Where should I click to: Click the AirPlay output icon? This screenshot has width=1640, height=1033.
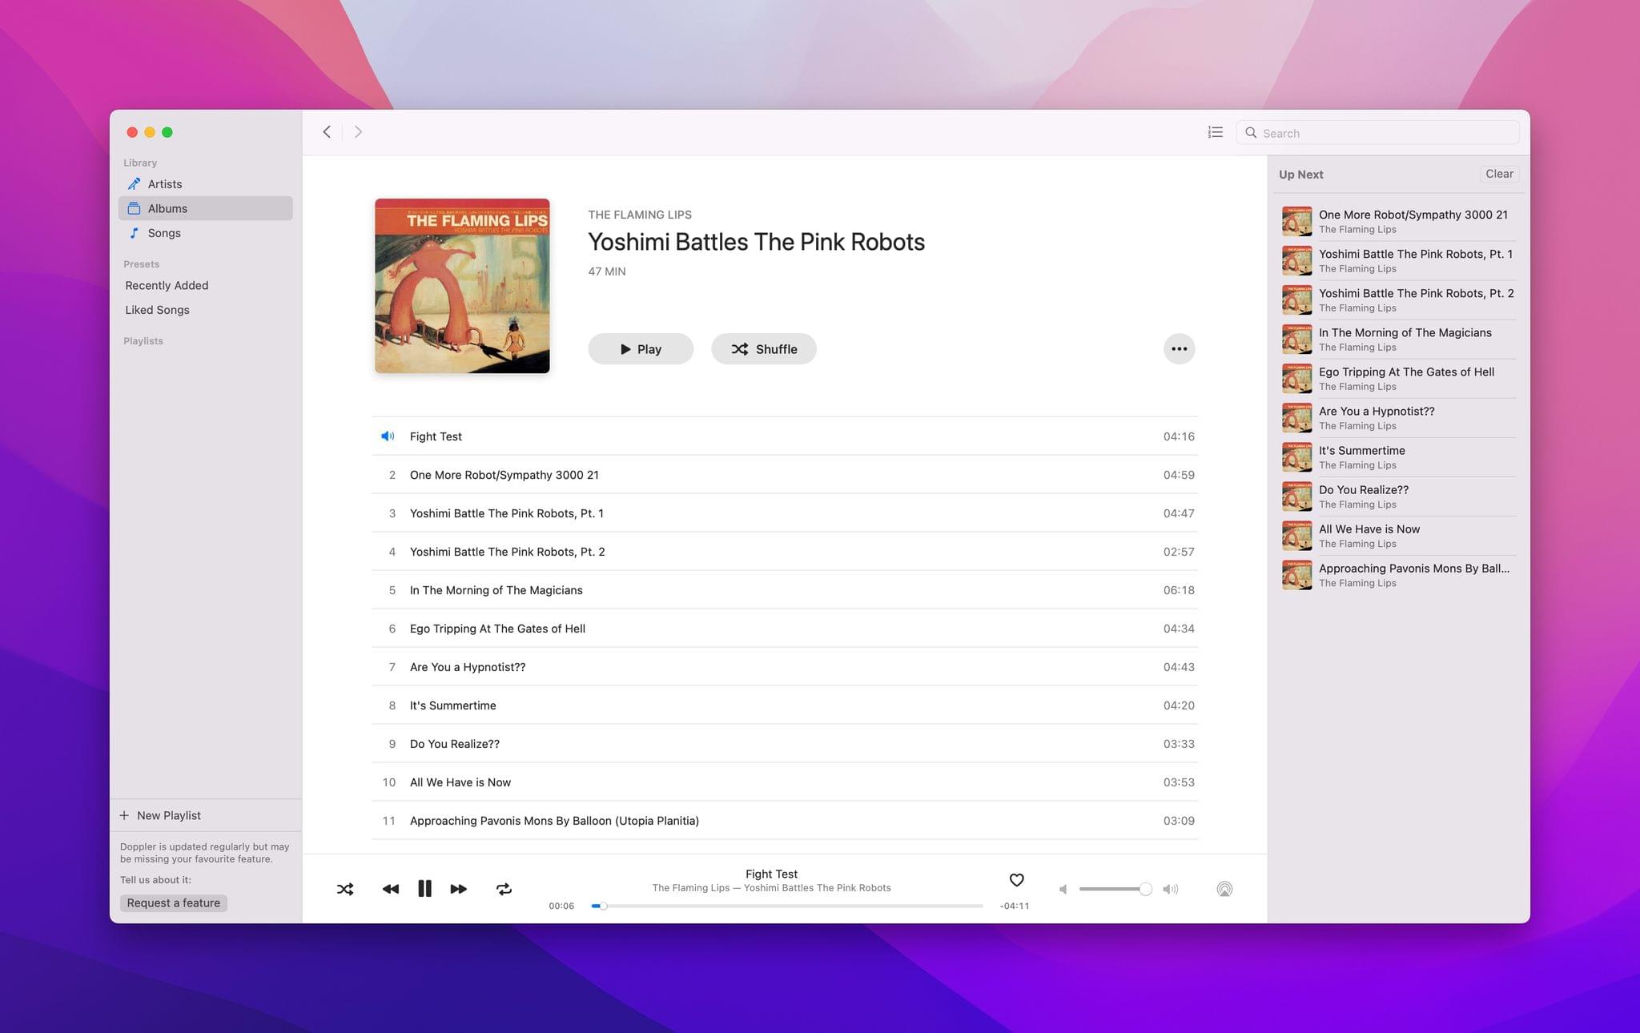(1226, 889)
